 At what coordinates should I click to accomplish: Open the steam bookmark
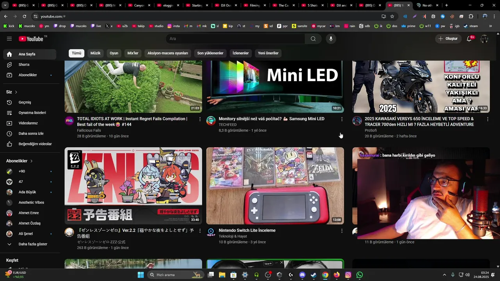pos(470,26)
